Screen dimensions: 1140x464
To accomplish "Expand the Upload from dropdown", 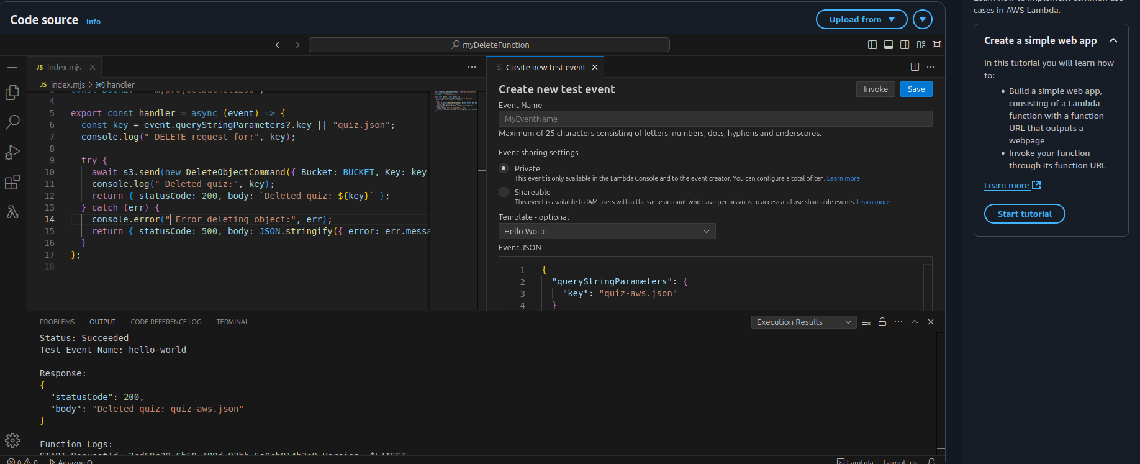I will coord(861,19).
